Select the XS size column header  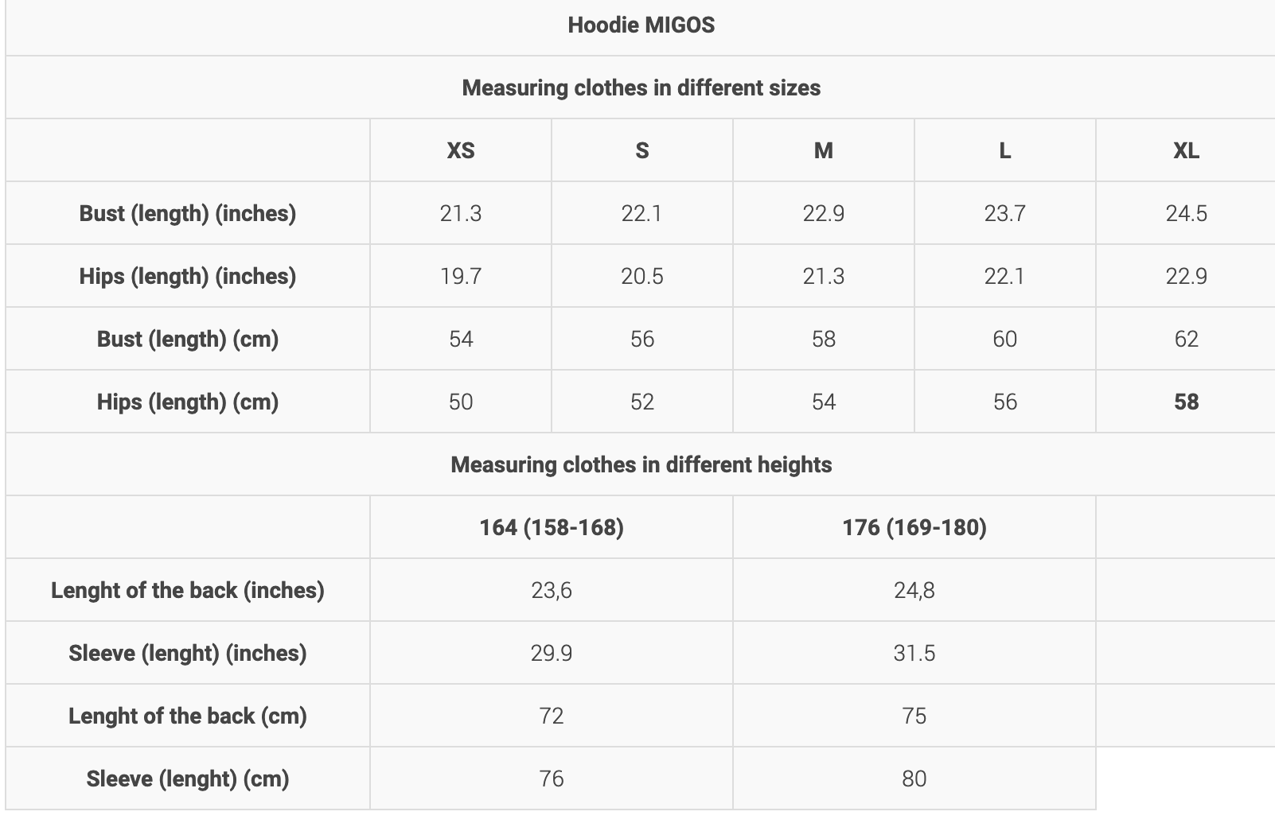[461, 150]
